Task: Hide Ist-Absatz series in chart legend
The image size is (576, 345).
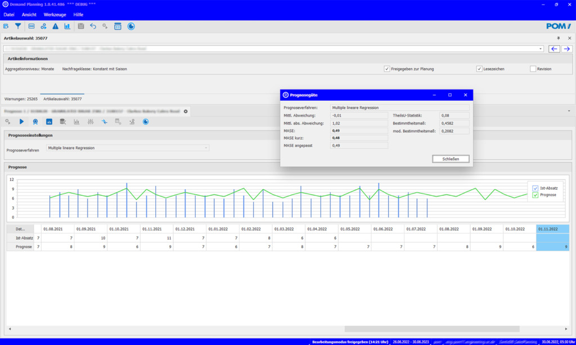Action: coord(535,188)
